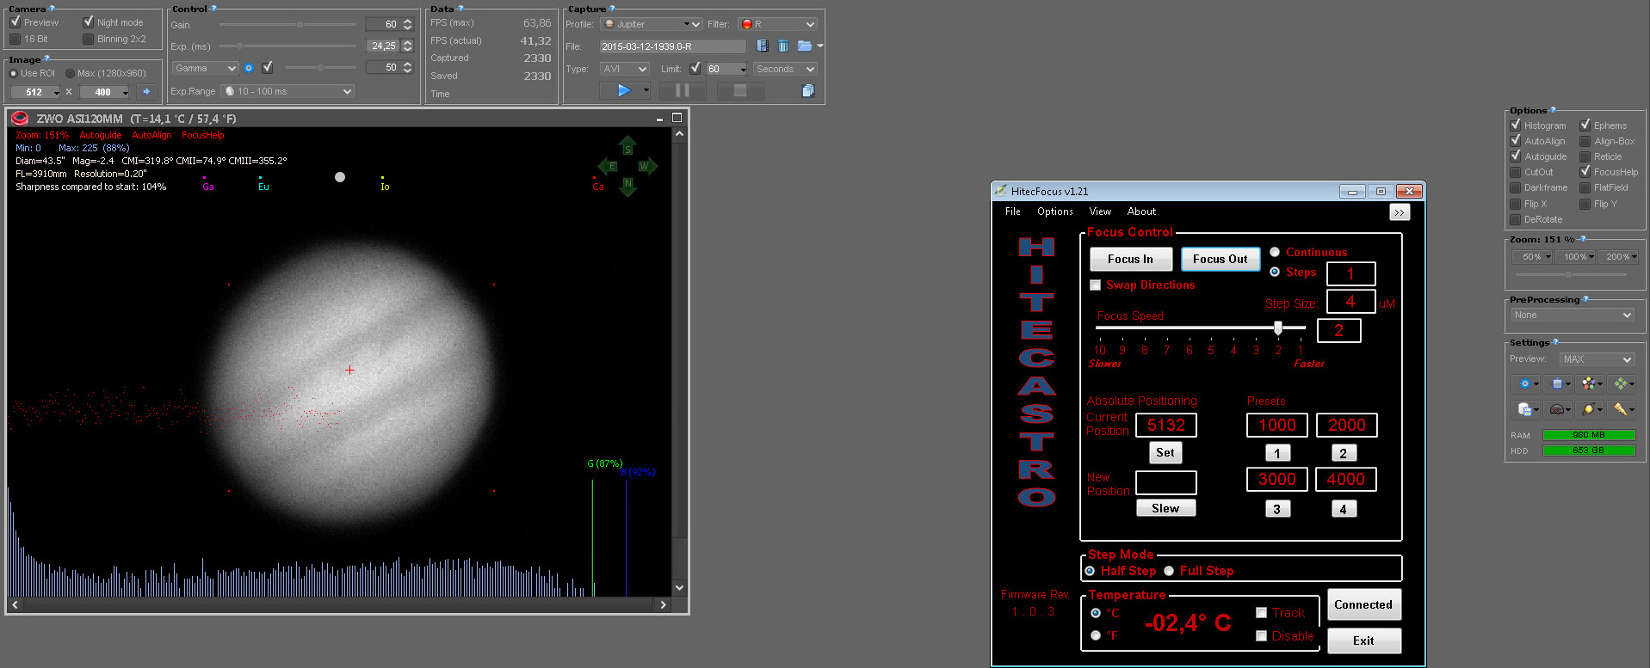
Task: Toggle the Histogram option checkbox
Action: 1516,125
